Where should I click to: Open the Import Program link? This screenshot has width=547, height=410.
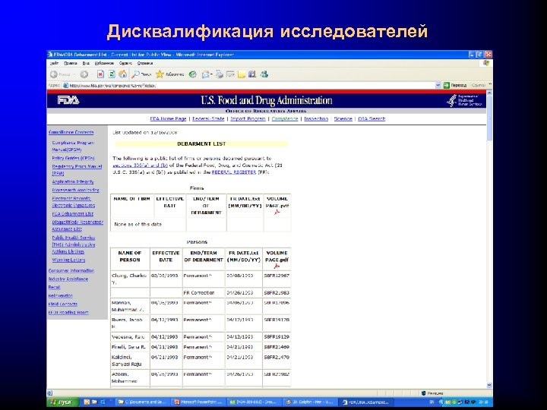click(248, 119)
